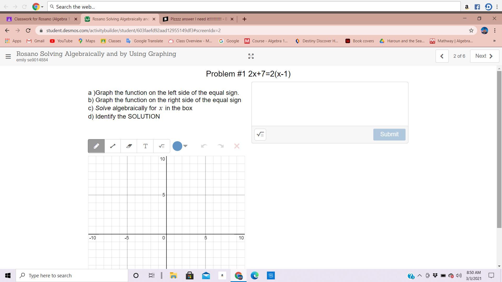Switch to Classwork for Rosano tab
The height and width of the screenshot is (282, 502).
coord(42,19)
